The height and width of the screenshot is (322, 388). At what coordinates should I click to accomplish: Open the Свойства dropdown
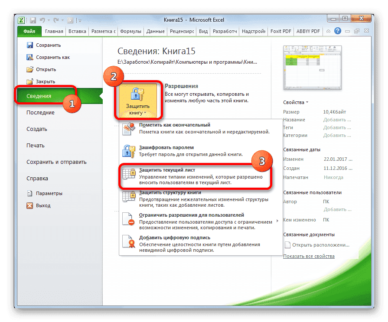(x=295, y=102)
